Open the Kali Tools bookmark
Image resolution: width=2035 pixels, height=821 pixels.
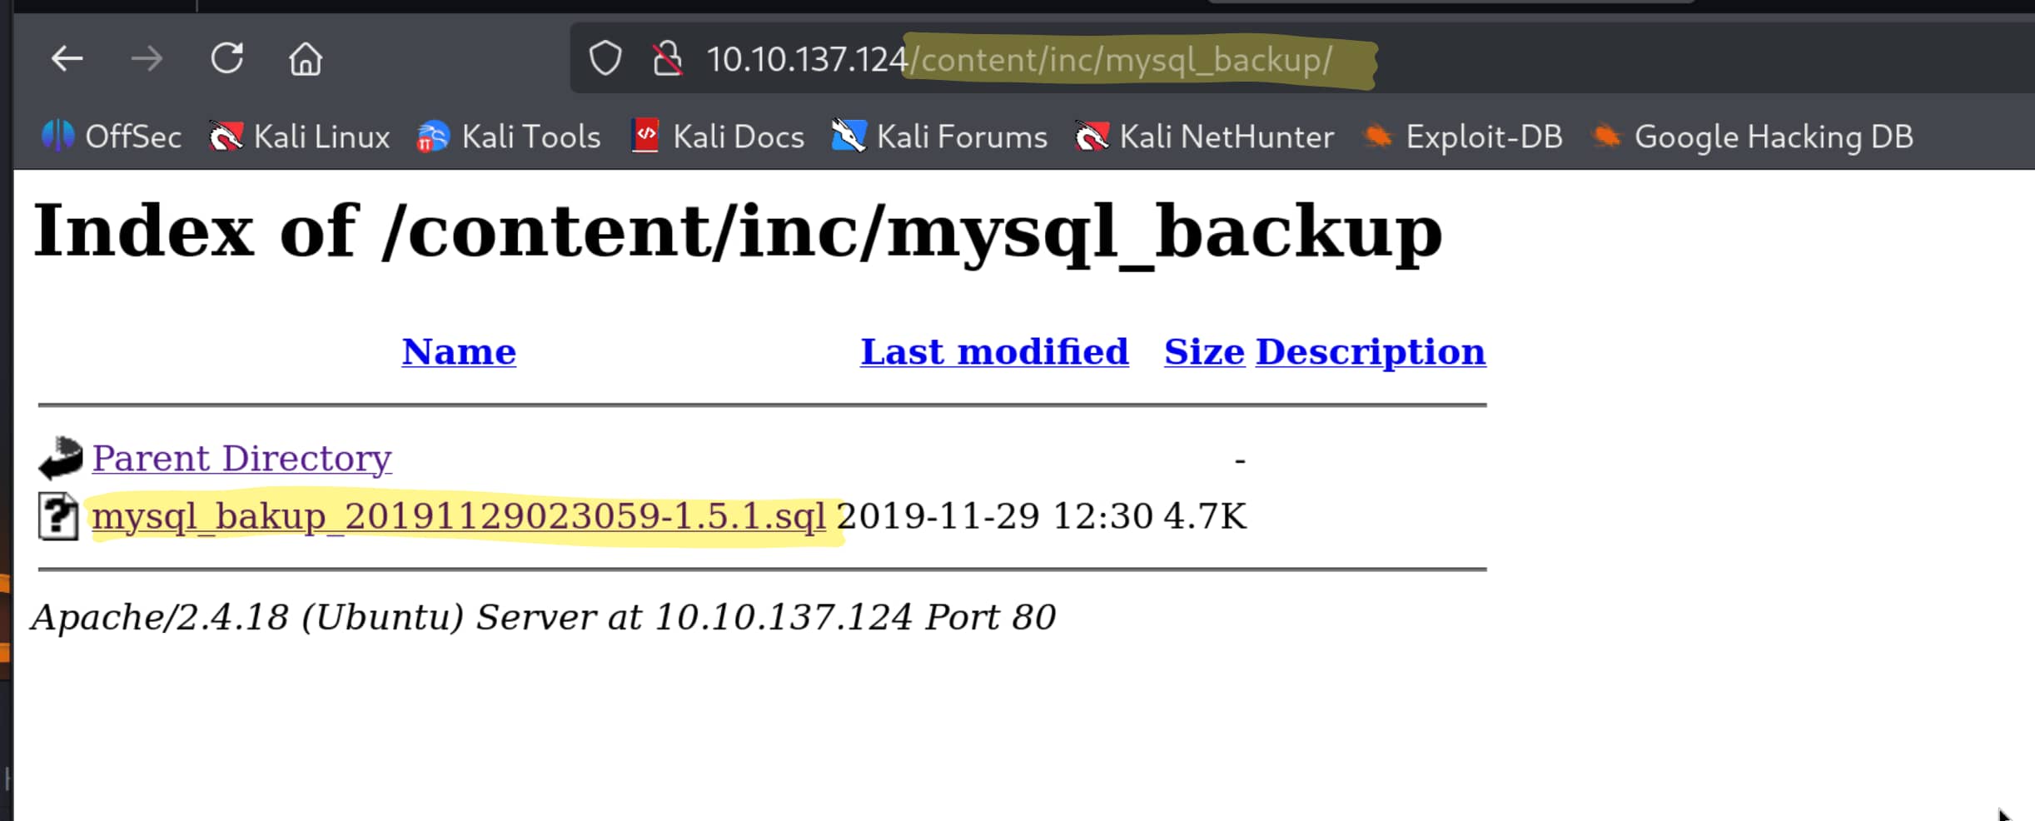509,137
